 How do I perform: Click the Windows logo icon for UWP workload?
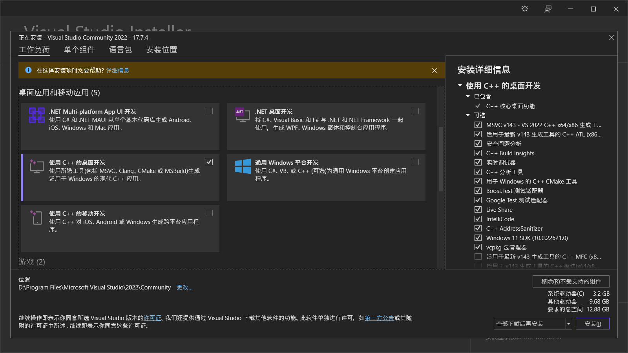[x=243, y=166]
